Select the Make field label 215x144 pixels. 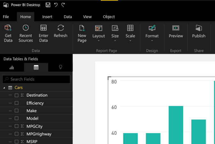pos(32,111)
